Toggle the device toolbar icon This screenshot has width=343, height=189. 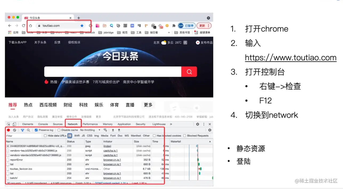click(x=14, y=124)
